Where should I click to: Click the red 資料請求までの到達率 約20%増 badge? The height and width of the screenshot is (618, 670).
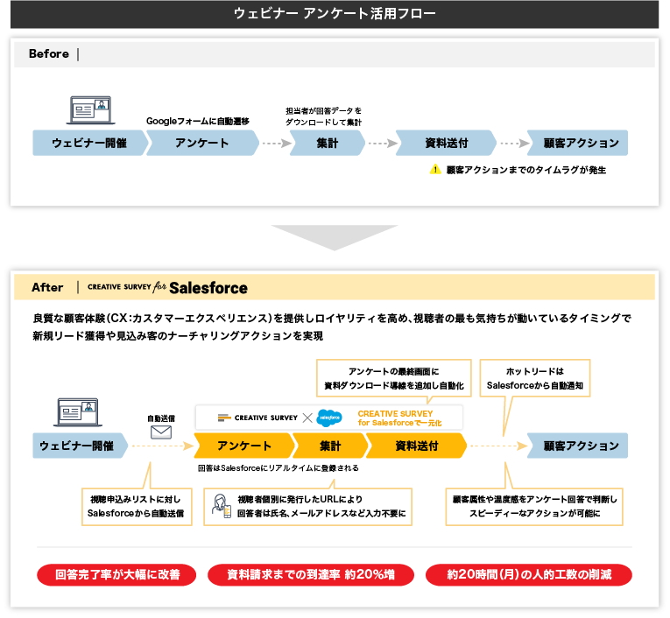pyautogui.click(x=311, y=574)
